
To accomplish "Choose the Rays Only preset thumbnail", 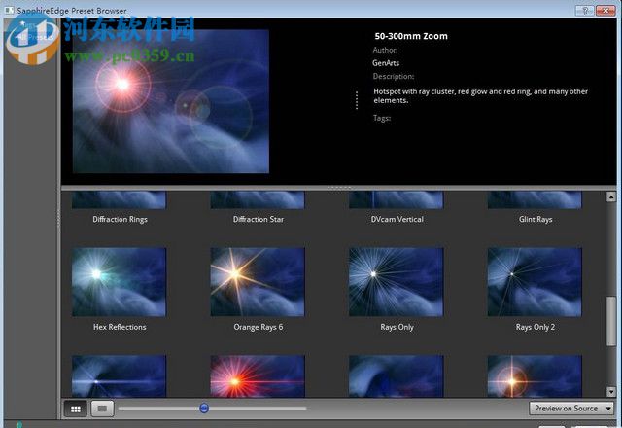I will point(397,282).
